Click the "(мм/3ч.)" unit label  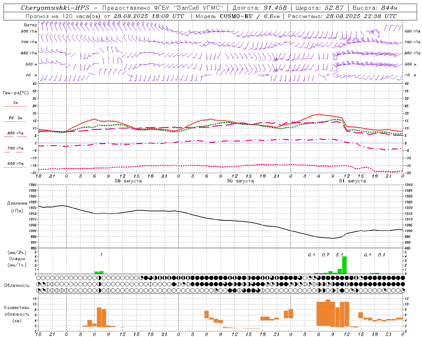click(17, 252)
